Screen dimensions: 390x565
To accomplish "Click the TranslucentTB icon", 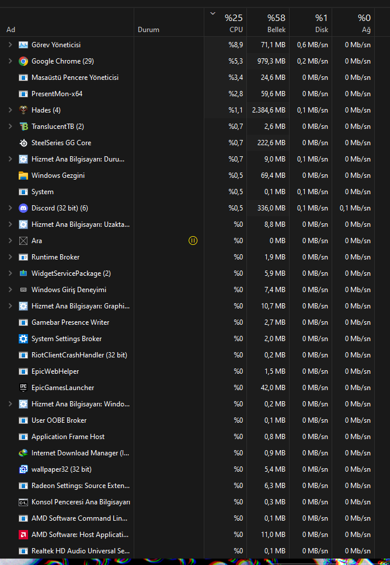I will [23, 127].
